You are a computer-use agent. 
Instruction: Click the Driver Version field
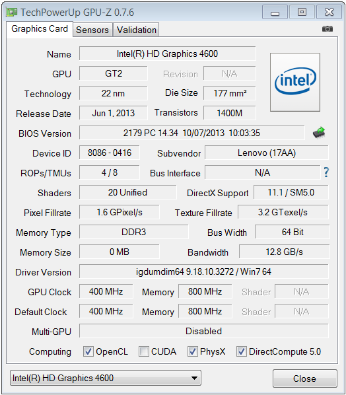pos(204,271)
